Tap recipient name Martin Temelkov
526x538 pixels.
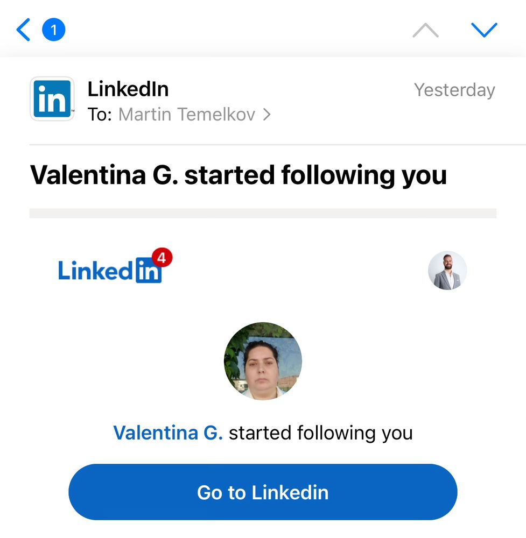point(186,115)
